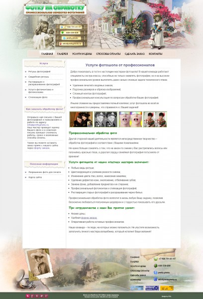Image resolution: width=203 pixels, height=299 pixels.
Task: Click phone number +7 926 791-61-97 in footer
Action: point(167,259)
